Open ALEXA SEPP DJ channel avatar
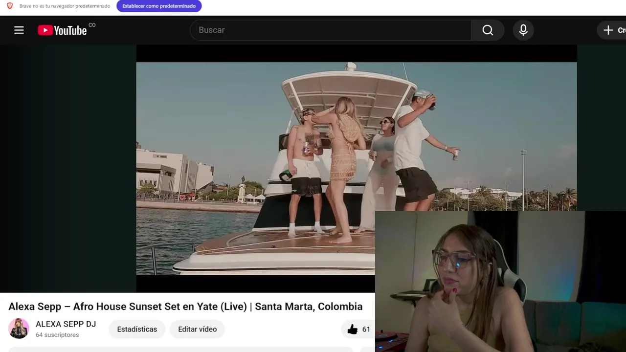The image size is (626, 352). [x=19, y=329]
